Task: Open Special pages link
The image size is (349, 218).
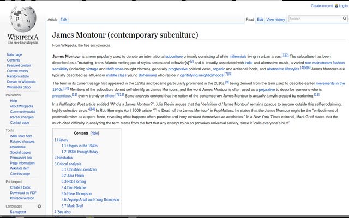Action: 20,152
